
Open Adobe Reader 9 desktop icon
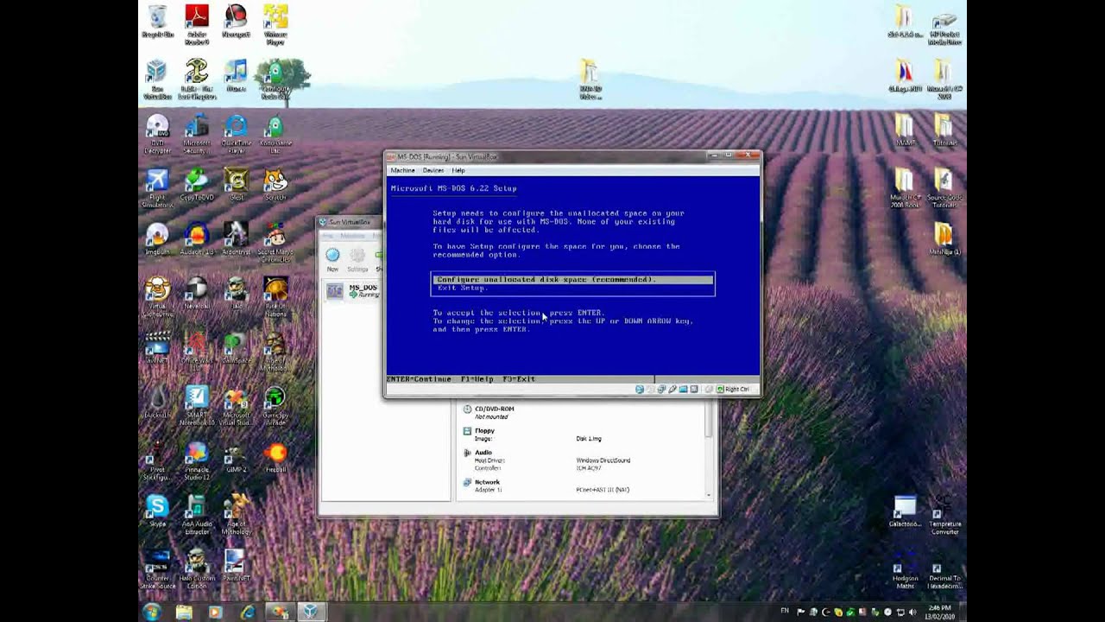(197, 24)
